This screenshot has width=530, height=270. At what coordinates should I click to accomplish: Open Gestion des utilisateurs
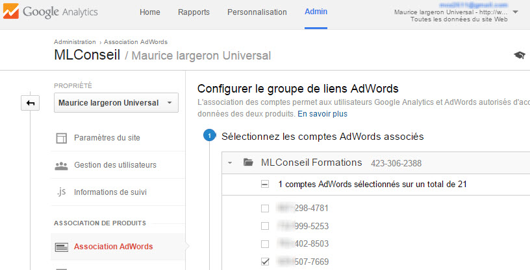(115, 165)
